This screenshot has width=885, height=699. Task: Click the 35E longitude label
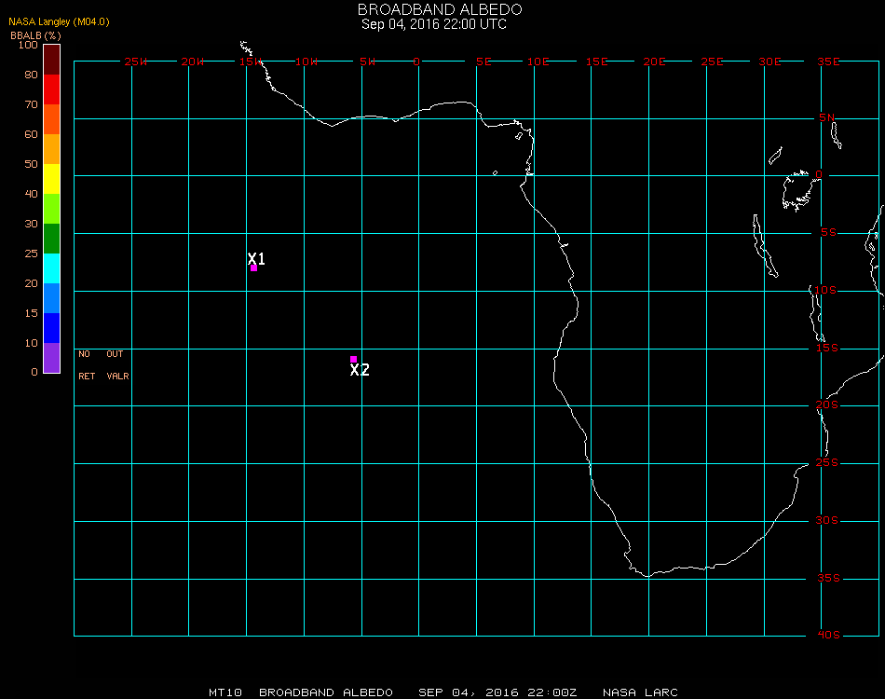click(x=828, y=62)
